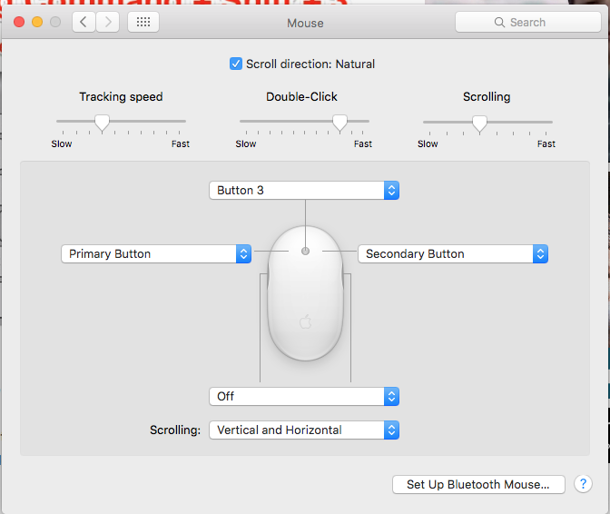Click the Double-Click speed slider knob
Screen dimensions: 610x514
coord(339,122)
